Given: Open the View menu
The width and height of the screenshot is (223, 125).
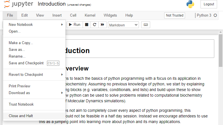Looking at the screenshot, I should point(40,15).
